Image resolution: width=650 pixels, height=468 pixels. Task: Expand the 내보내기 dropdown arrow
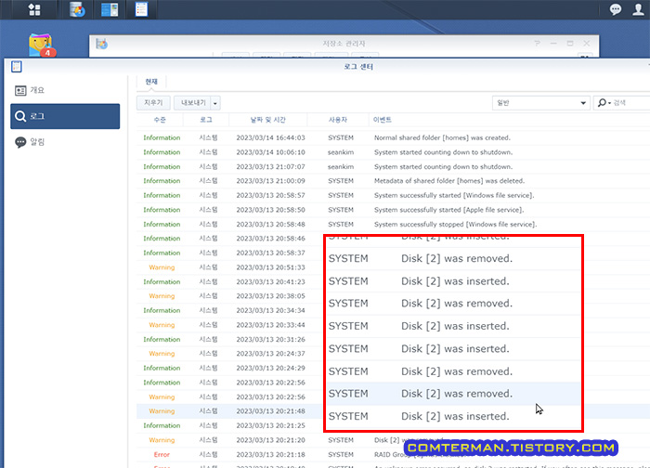coord(215,103)
